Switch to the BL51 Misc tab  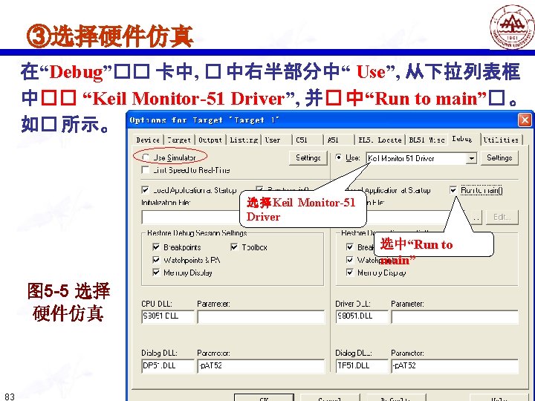[x=427, y=140]
